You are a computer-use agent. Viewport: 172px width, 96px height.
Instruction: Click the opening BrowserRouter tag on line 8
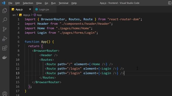[x=46, y=51]
